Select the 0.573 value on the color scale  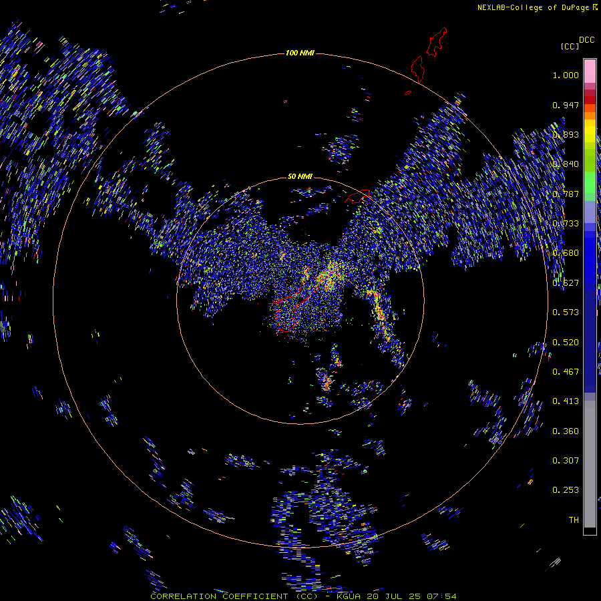click(x=566, y=313)
